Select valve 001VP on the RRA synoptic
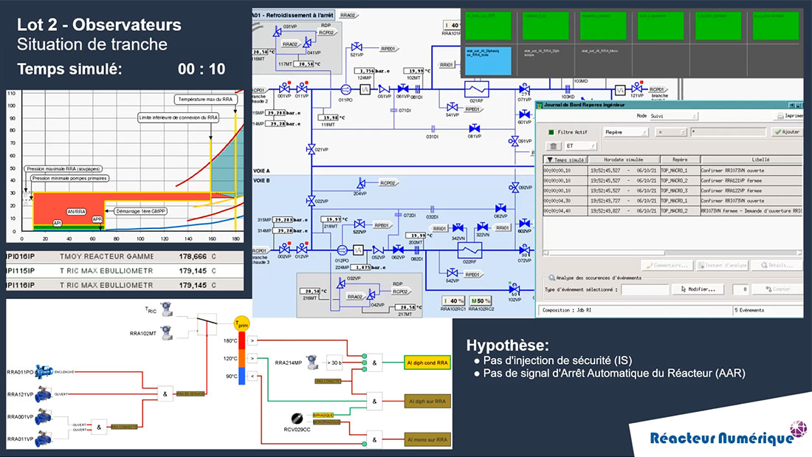Screen dimensions: 812x457 pyautogui.click(x=284, y=88)
